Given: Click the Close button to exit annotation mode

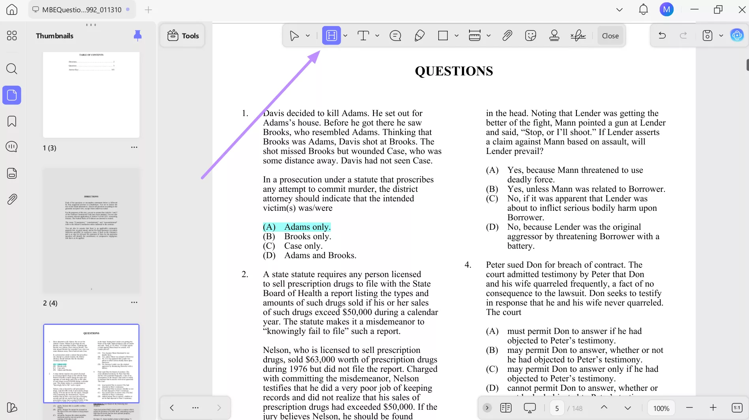Looking at the screenshot, I should (x=610, y=36).
